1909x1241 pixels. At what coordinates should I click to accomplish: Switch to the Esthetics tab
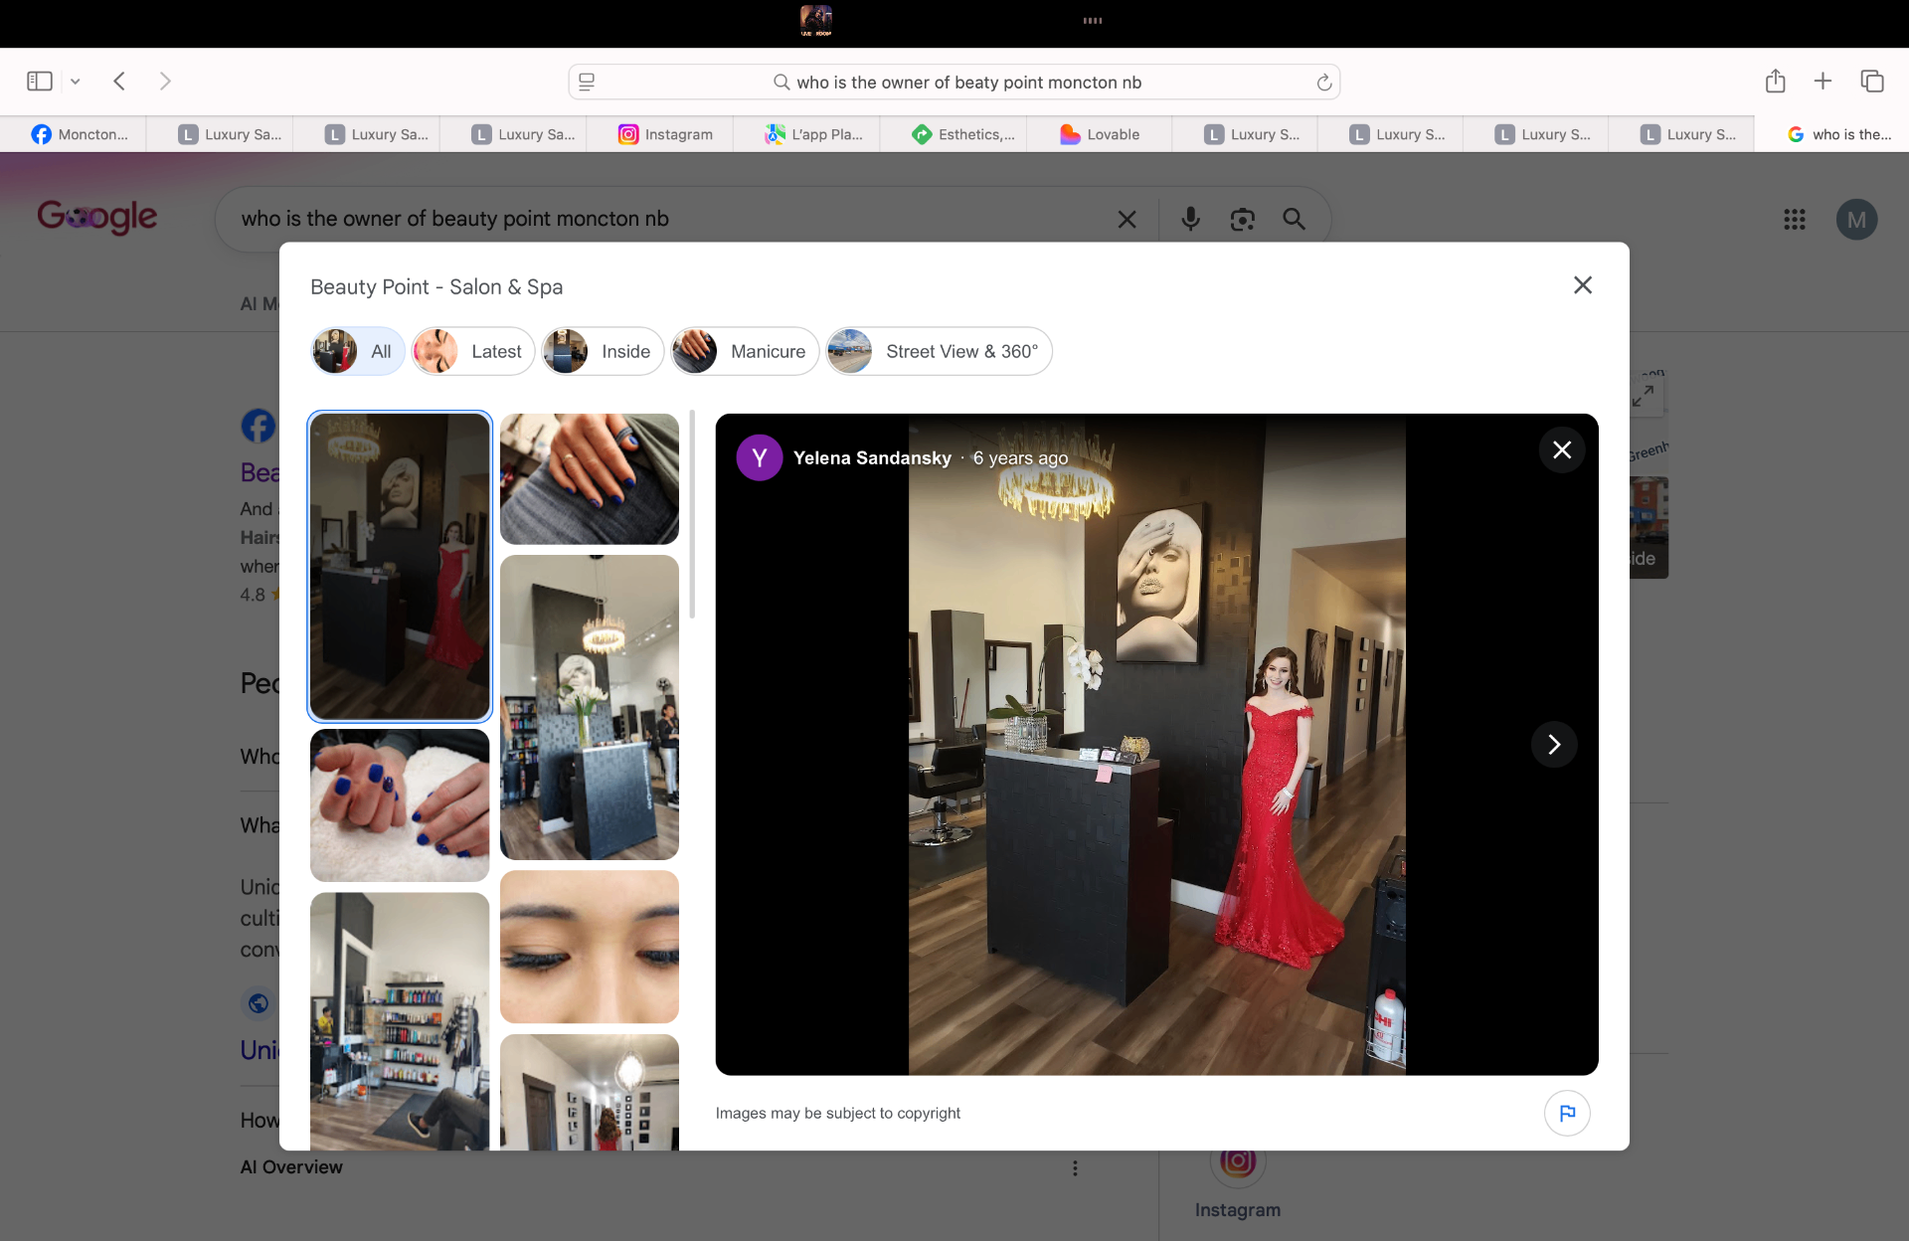[x=962, y=134]
